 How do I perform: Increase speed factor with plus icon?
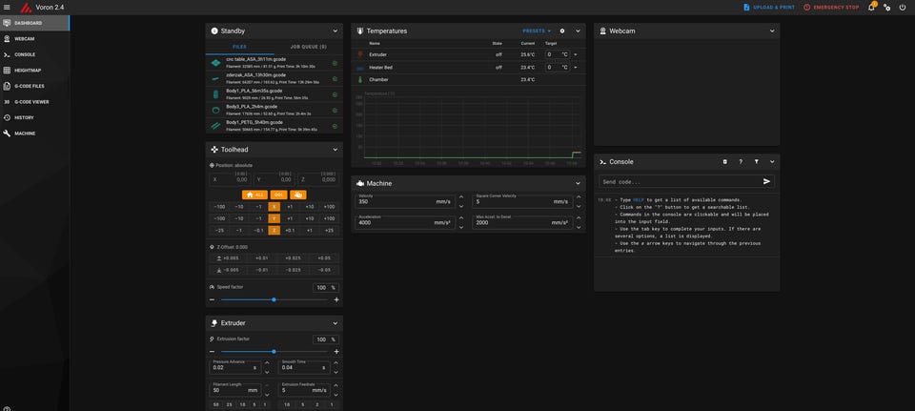(336, 299)
